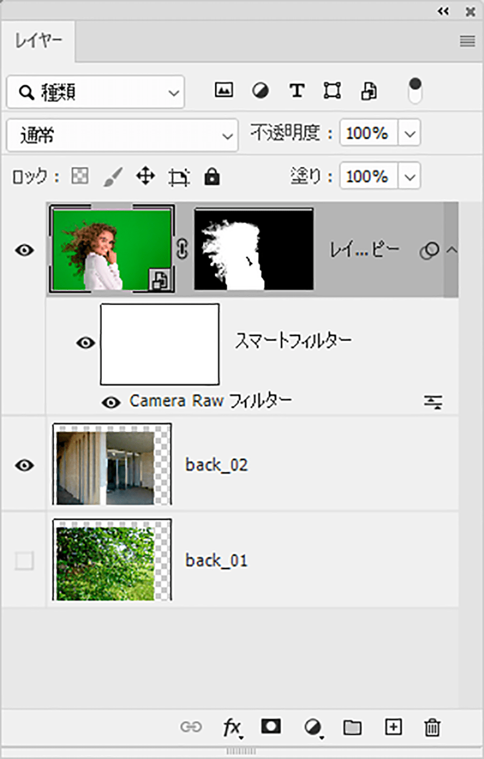484x759 pixels.
Task: Lock all layer attributes
Action: tap(212, 176)
